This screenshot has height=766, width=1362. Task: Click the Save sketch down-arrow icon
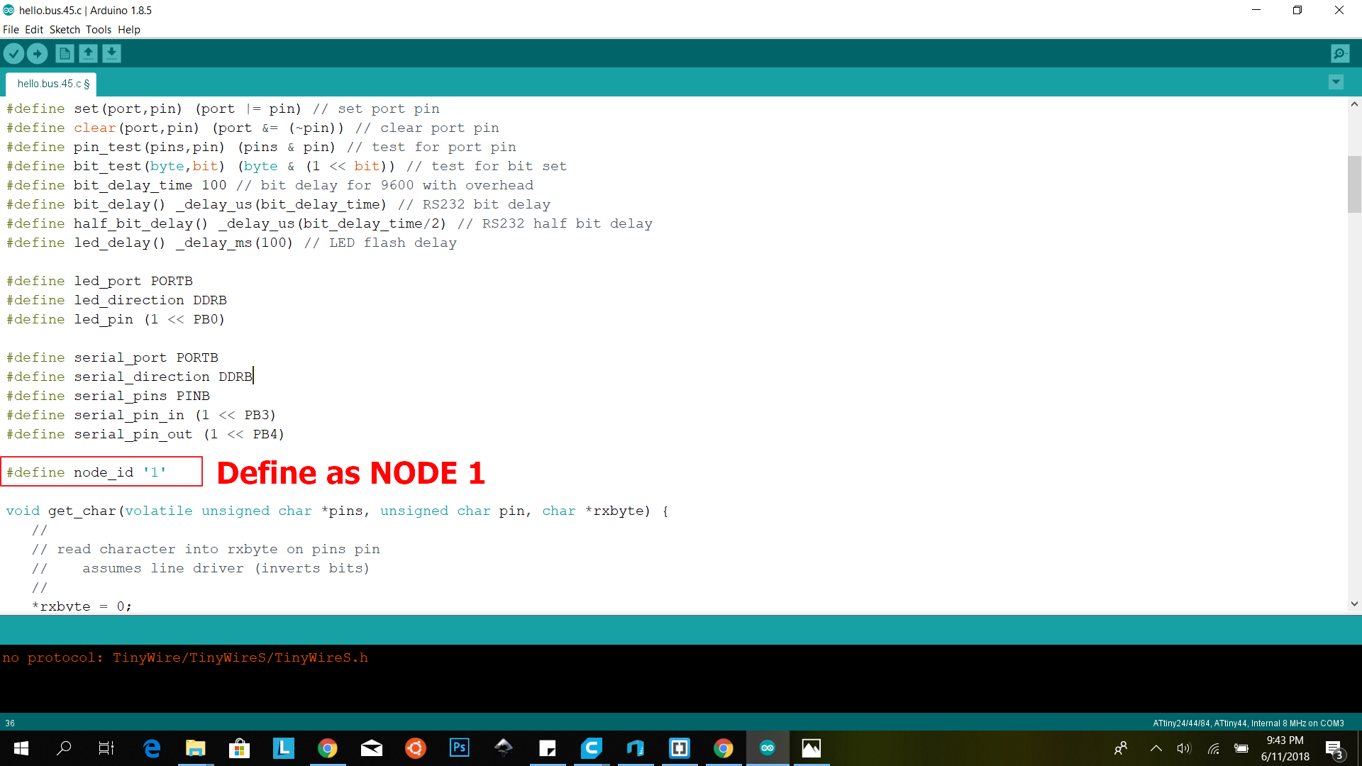coord(111,53)
